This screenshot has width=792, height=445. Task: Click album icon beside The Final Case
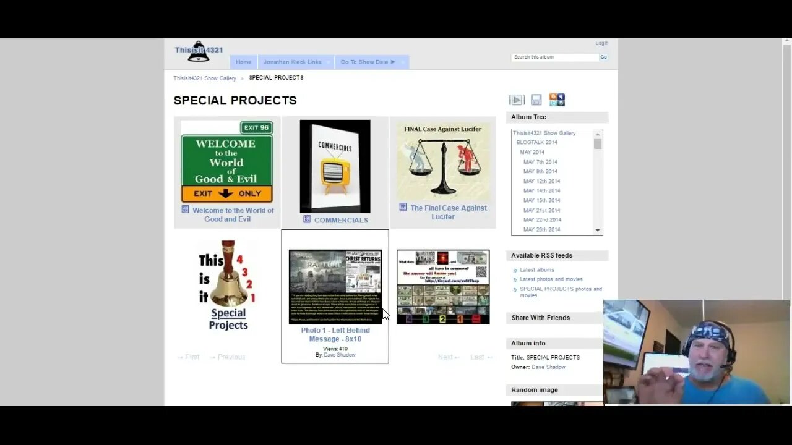[x=403, y=207]
